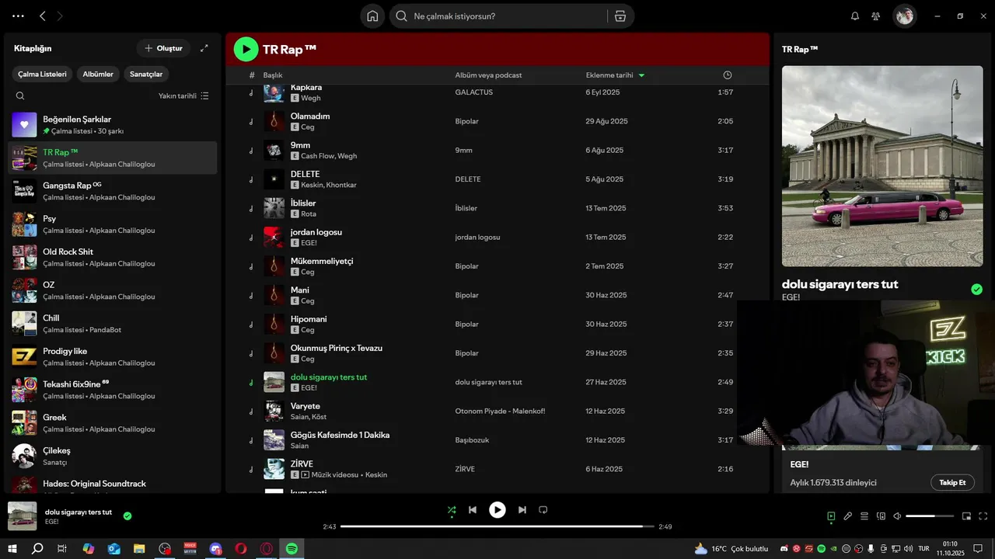Open Gangsta Rap playlist in library
This screenshot has height=559, width=995.
[113, 191]
